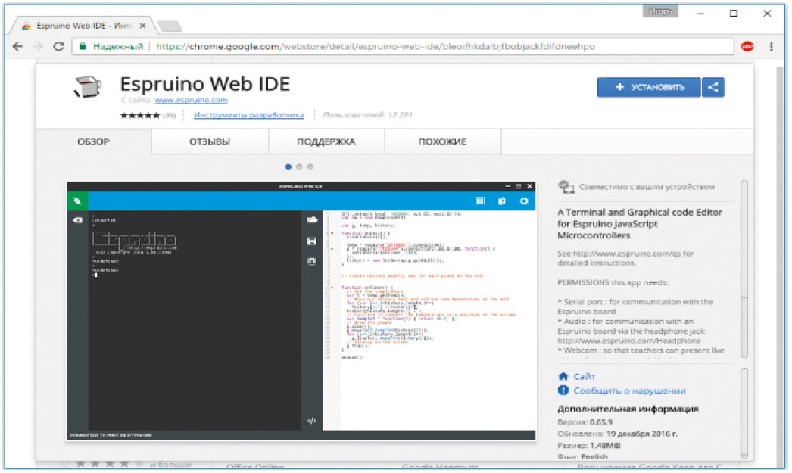Click the settings gear in IDE screenshot
Image resolution: width=792 pixels, height=473 pixels.
(524, 201)
